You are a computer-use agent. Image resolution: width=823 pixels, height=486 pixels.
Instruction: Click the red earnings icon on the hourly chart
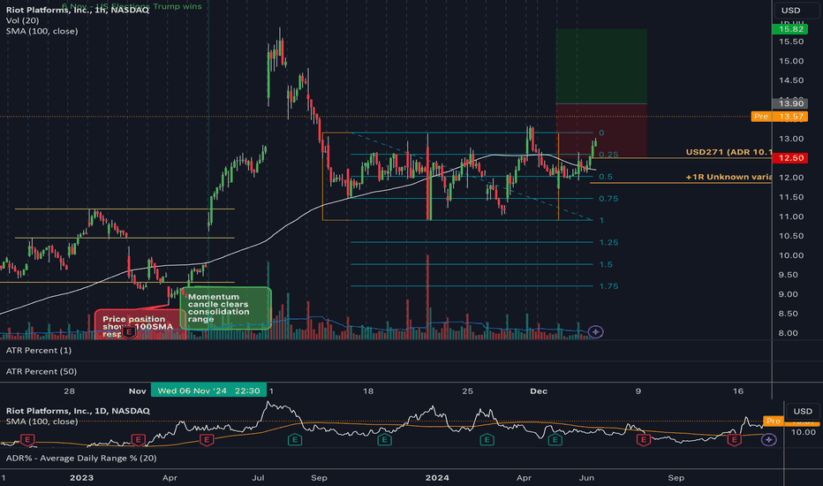[129, 331]
